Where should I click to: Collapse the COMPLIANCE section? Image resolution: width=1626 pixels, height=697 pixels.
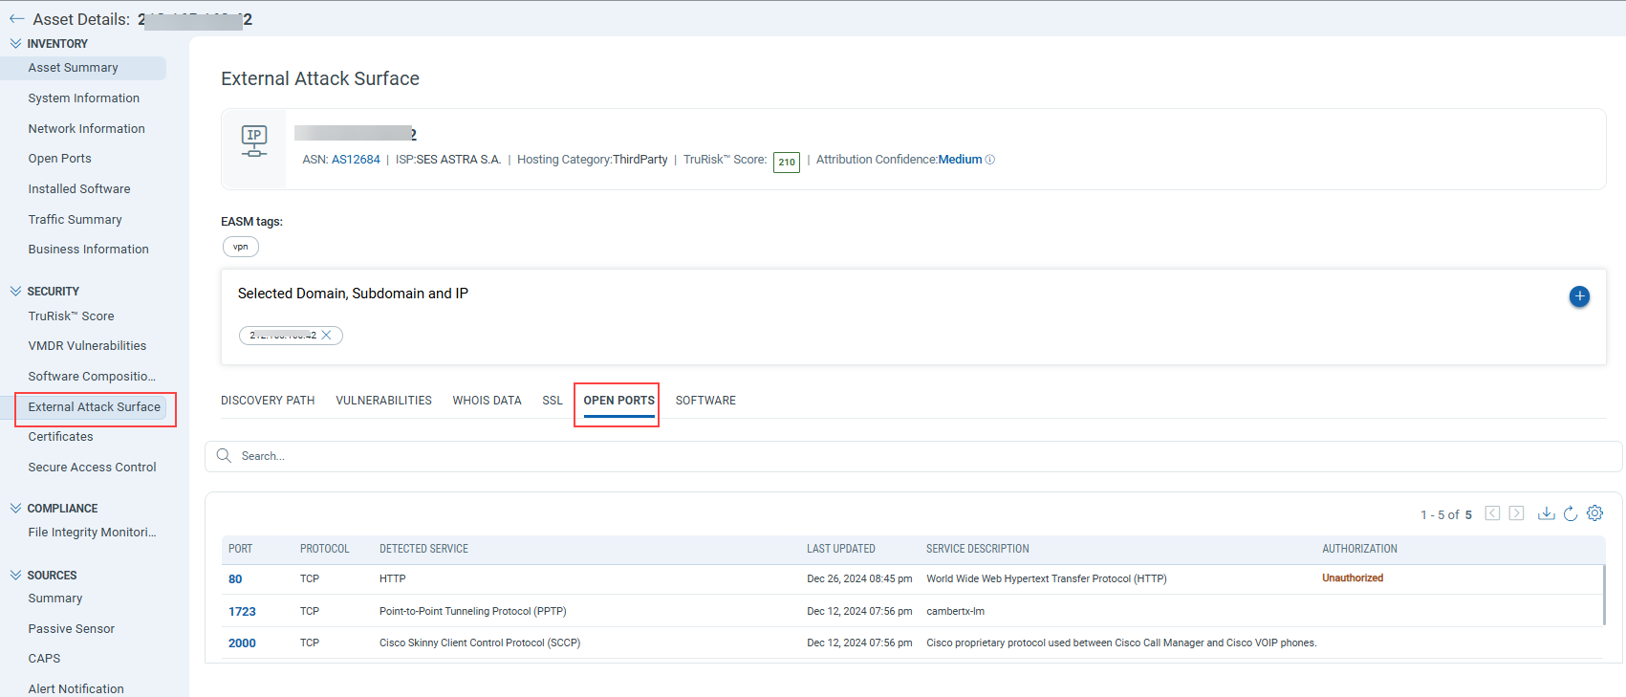(x=15, y=509)
